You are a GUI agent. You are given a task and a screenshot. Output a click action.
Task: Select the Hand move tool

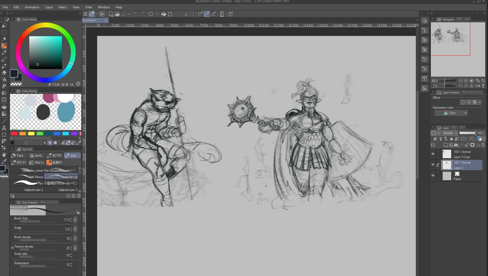4,155
